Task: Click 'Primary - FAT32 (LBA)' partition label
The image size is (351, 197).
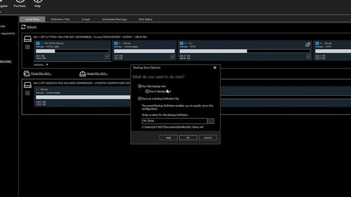Action: point(48,47)
